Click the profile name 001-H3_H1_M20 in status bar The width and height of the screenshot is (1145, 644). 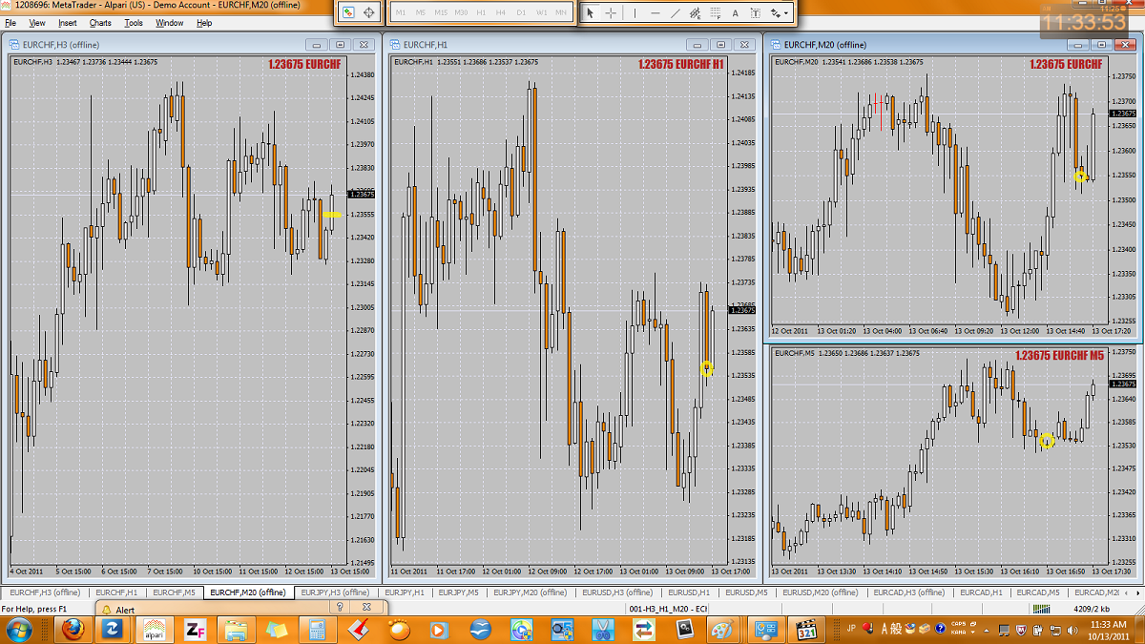click(668, 609)
